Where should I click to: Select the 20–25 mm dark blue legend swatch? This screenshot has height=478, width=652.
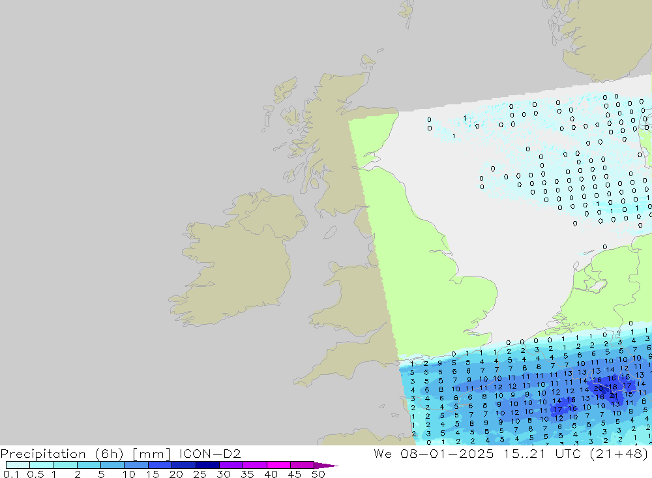[183, 465]
